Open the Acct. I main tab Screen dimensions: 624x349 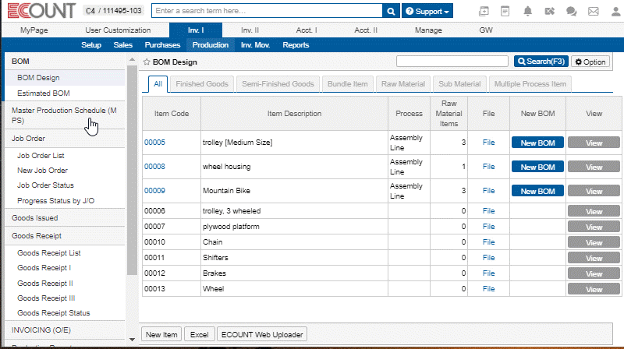click(x=307, y=30)
